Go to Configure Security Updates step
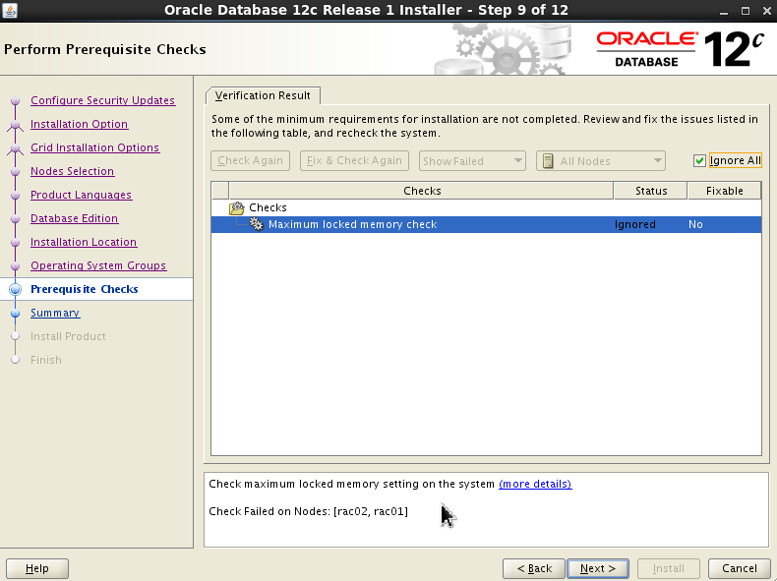 [102, 100]
